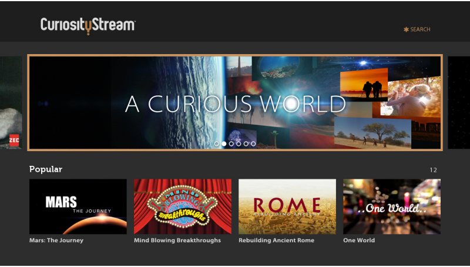This screenshot has width=470, height=267.
Task: Open the Rebuilding Ancient Rome thumbnail
Action: coord(287,206)
